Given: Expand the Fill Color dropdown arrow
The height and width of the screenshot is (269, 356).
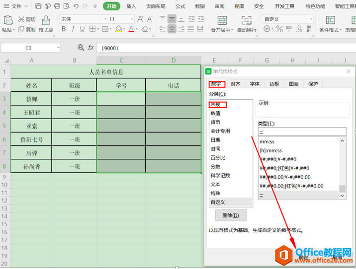Looking at the screenshot, I should coord(124,29).
